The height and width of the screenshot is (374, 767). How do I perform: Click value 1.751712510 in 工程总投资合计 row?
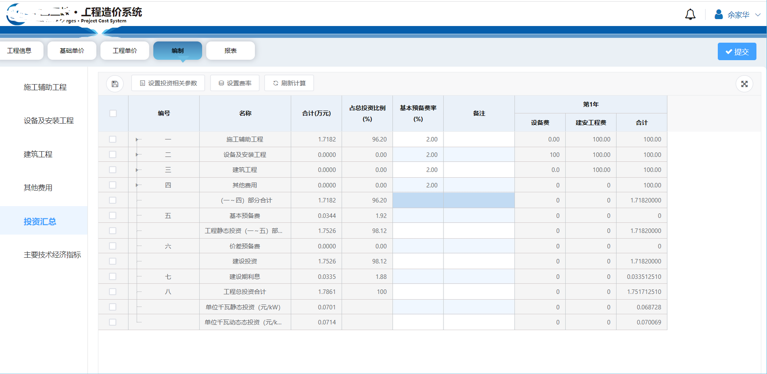pos(644,292)
